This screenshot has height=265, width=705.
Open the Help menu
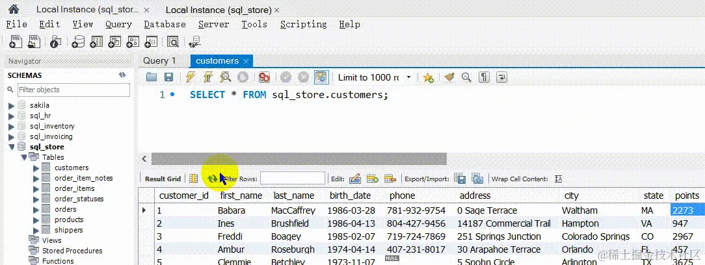click(349, 24)
